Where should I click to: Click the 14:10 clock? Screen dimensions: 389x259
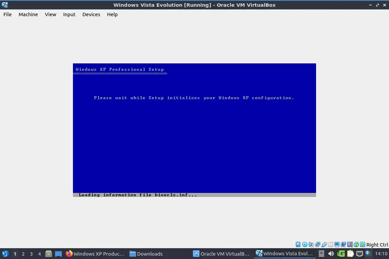(x=381, y=254)
